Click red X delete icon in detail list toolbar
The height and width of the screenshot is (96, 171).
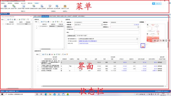click(52, 54)
